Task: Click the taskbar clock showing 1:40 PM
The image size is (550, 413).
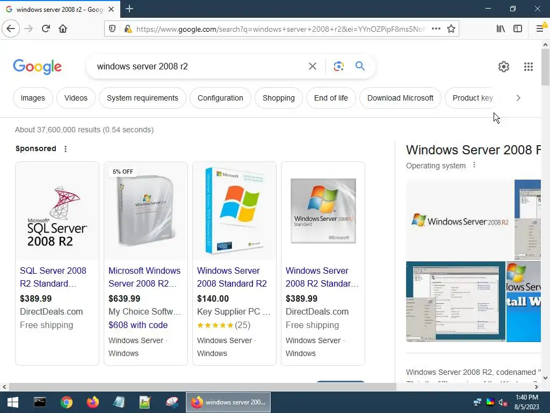Action: coord(526,402)
